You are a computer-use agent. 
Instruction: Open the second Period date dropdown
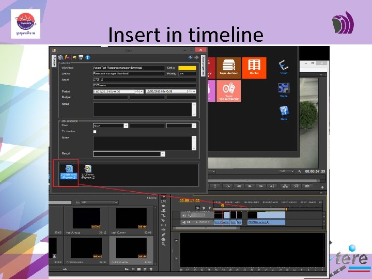194,91
